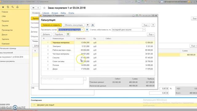Open the Продажи section
This screenshot has width=197, height=111.
coord(5,21)
